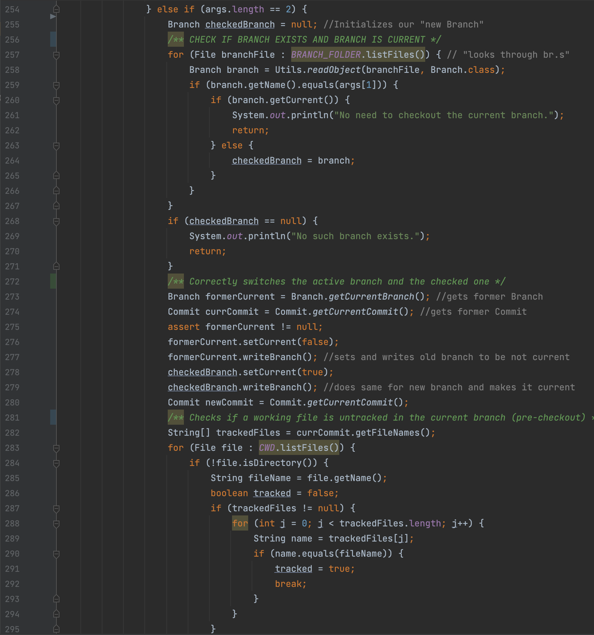Screen dimensions: 594x635
Task: Click the blue change marker at line 256
Action: (x=53, y=40)
